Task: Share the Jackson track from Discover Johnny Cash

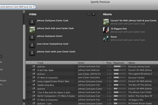Action: (34, 66)
